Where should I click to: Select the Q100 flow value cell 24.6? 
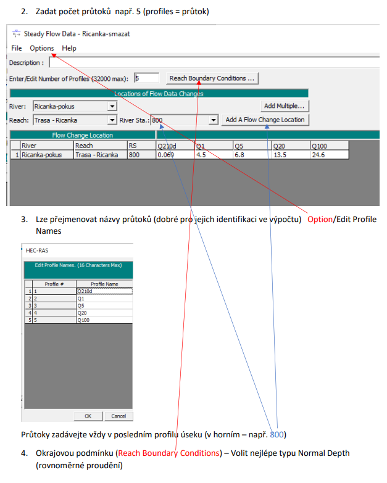(329, 155)
